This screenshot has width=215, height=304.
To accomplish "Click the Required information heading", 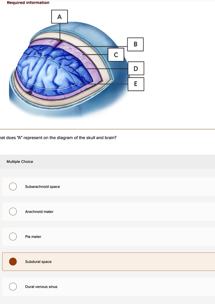I will pos(28,2).
